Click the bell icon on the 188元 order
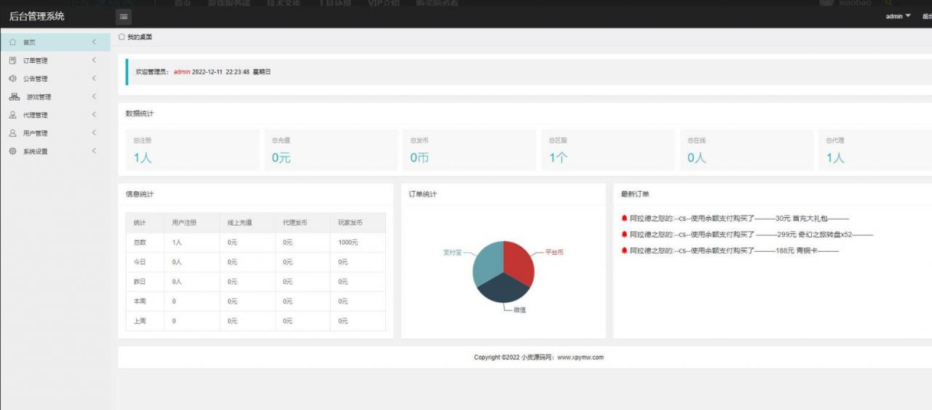 coord(624,251)
